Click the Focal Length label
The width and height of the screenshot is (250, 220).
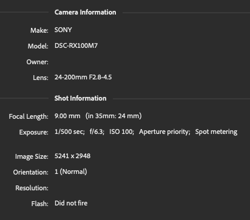(29, 116)
